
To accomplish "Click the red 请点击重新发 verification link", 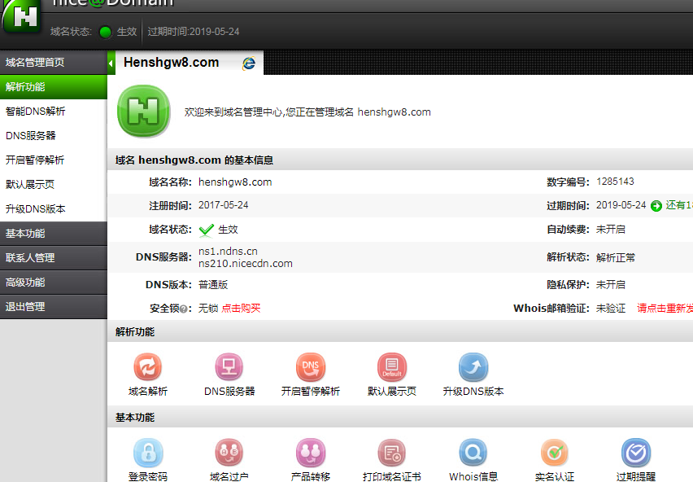I will click(665, 309).
